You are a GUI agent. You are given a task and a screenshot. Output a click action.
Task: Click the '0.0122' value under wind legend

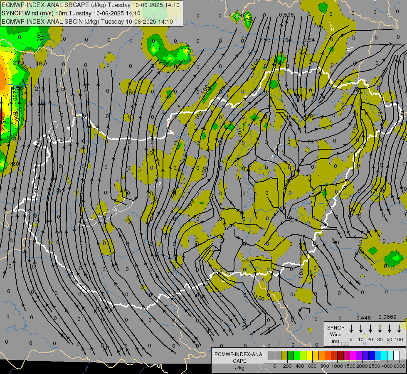340,344
